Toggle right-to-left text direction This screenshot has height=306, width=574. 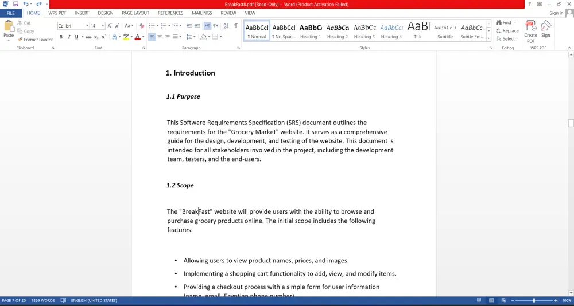coord(215,26)
